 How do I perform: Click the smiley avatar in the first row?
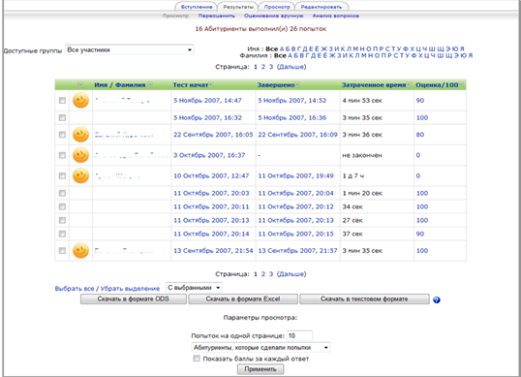pos(80,100)
